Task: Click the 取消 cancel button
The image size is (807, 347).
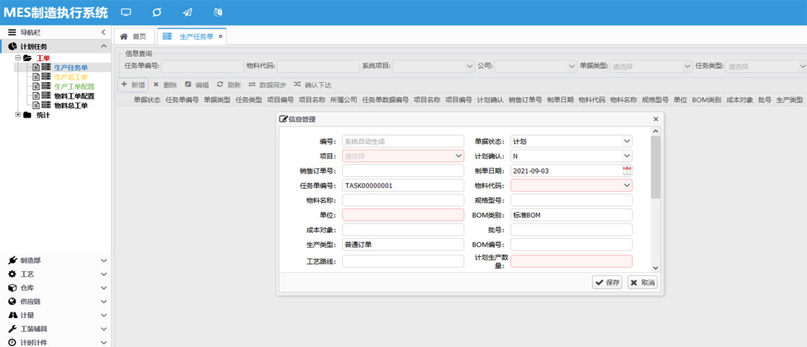Action: coord(642,282)
